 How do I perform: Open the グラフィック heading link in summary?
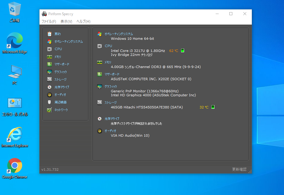coord(111,87)
